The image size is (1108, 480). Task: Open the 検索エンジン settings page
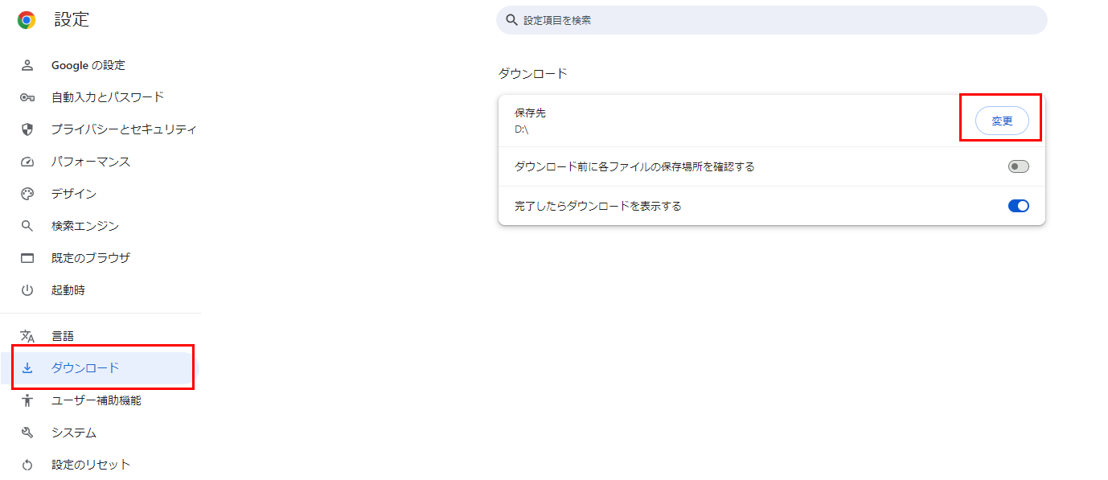(85, 226)
